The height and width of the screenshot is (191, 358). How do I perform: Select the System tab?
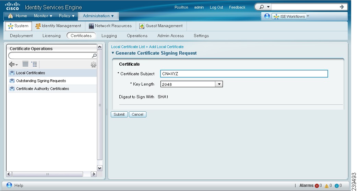[x=18, y=26]
